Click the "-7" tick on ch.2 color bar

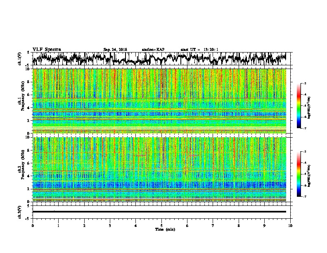click(x=305, y=197)
